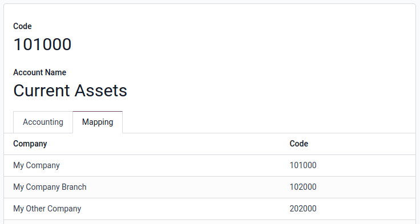Edit the large 101000 code field
420x224 pixels.
(42, 44)
